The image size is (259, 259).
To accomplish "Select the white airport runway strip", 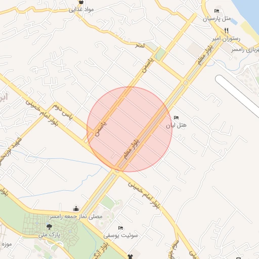I will coord(238,96).
